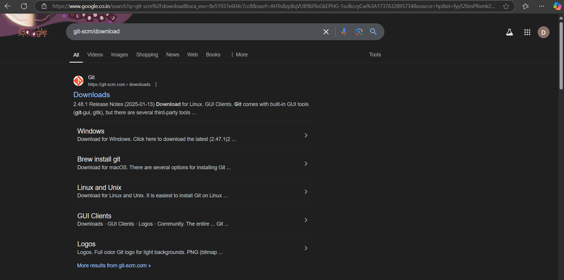Open the Logos sitelink

[86, 244]
